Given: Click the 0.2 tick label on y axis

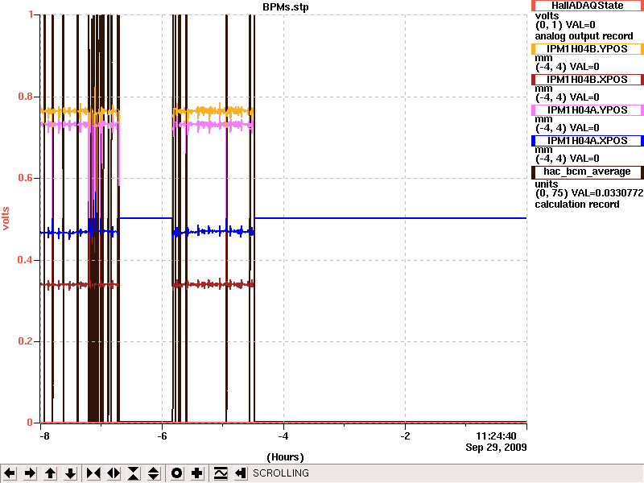Looking at the screenshot, I should pyautogui.click(x=26, y=341).
